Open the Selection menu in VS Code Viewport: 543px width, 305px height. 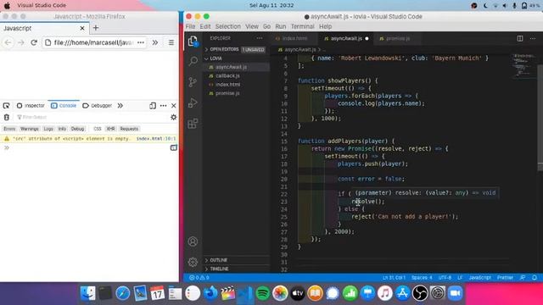228,26
